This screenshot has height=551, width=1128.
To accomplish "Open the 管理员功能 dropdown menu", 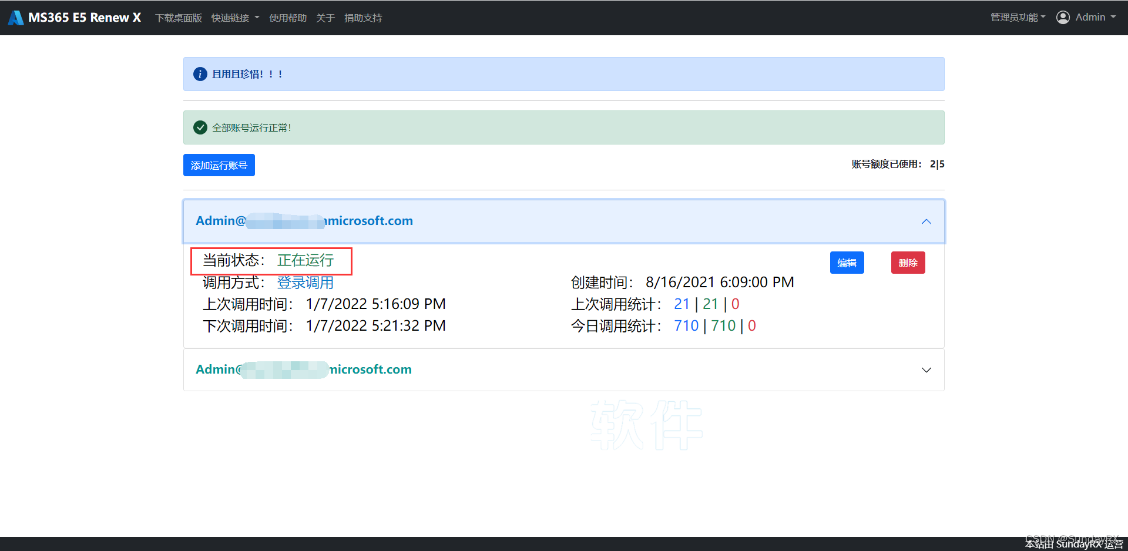I will pyautogui.click(x=1018, y=18).
